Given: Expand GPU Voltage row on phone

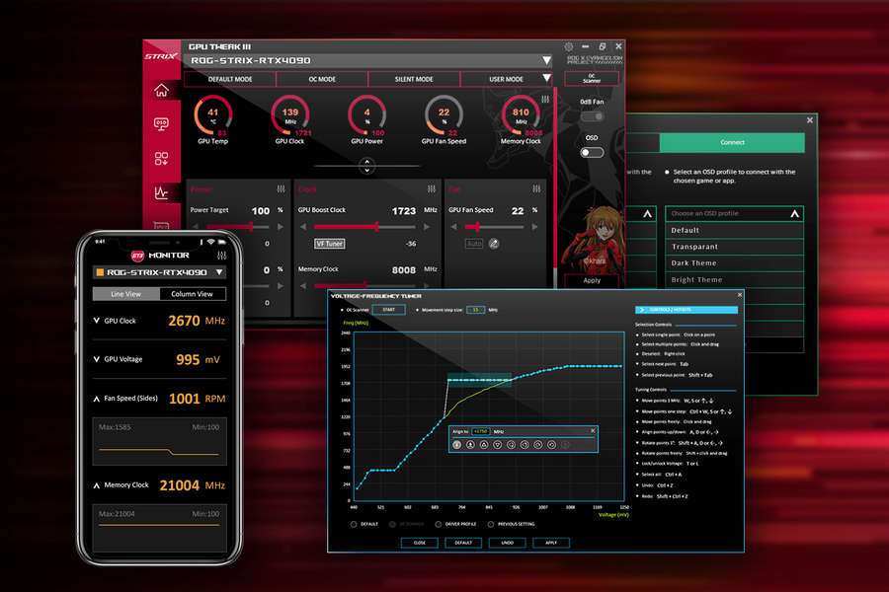Looking at the screenshot, I should pyautogui.click(x=97, y=359).
